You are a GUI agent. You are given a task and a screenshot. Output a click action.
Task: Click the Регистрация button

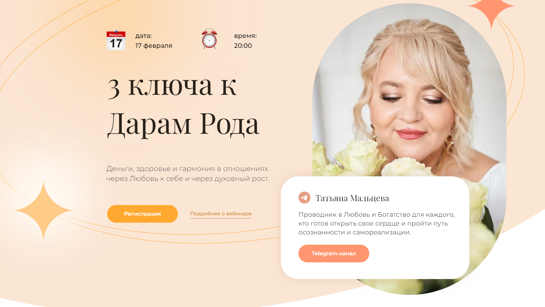pyautogui.click(x=143, y=214)
